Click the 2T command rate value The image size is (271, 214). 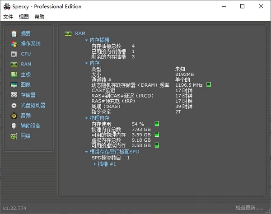pyautogui.click(x=178, y=112)
